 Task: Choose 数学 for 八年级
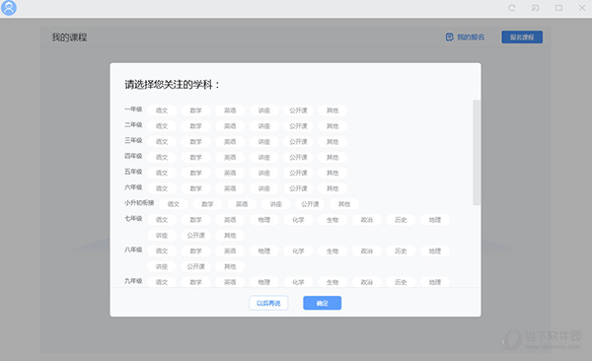point(195,252)
